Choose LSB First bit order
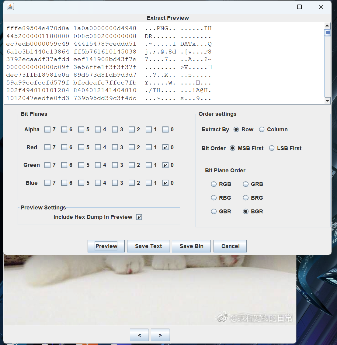The image size is (337, 345). pos(272,148)
